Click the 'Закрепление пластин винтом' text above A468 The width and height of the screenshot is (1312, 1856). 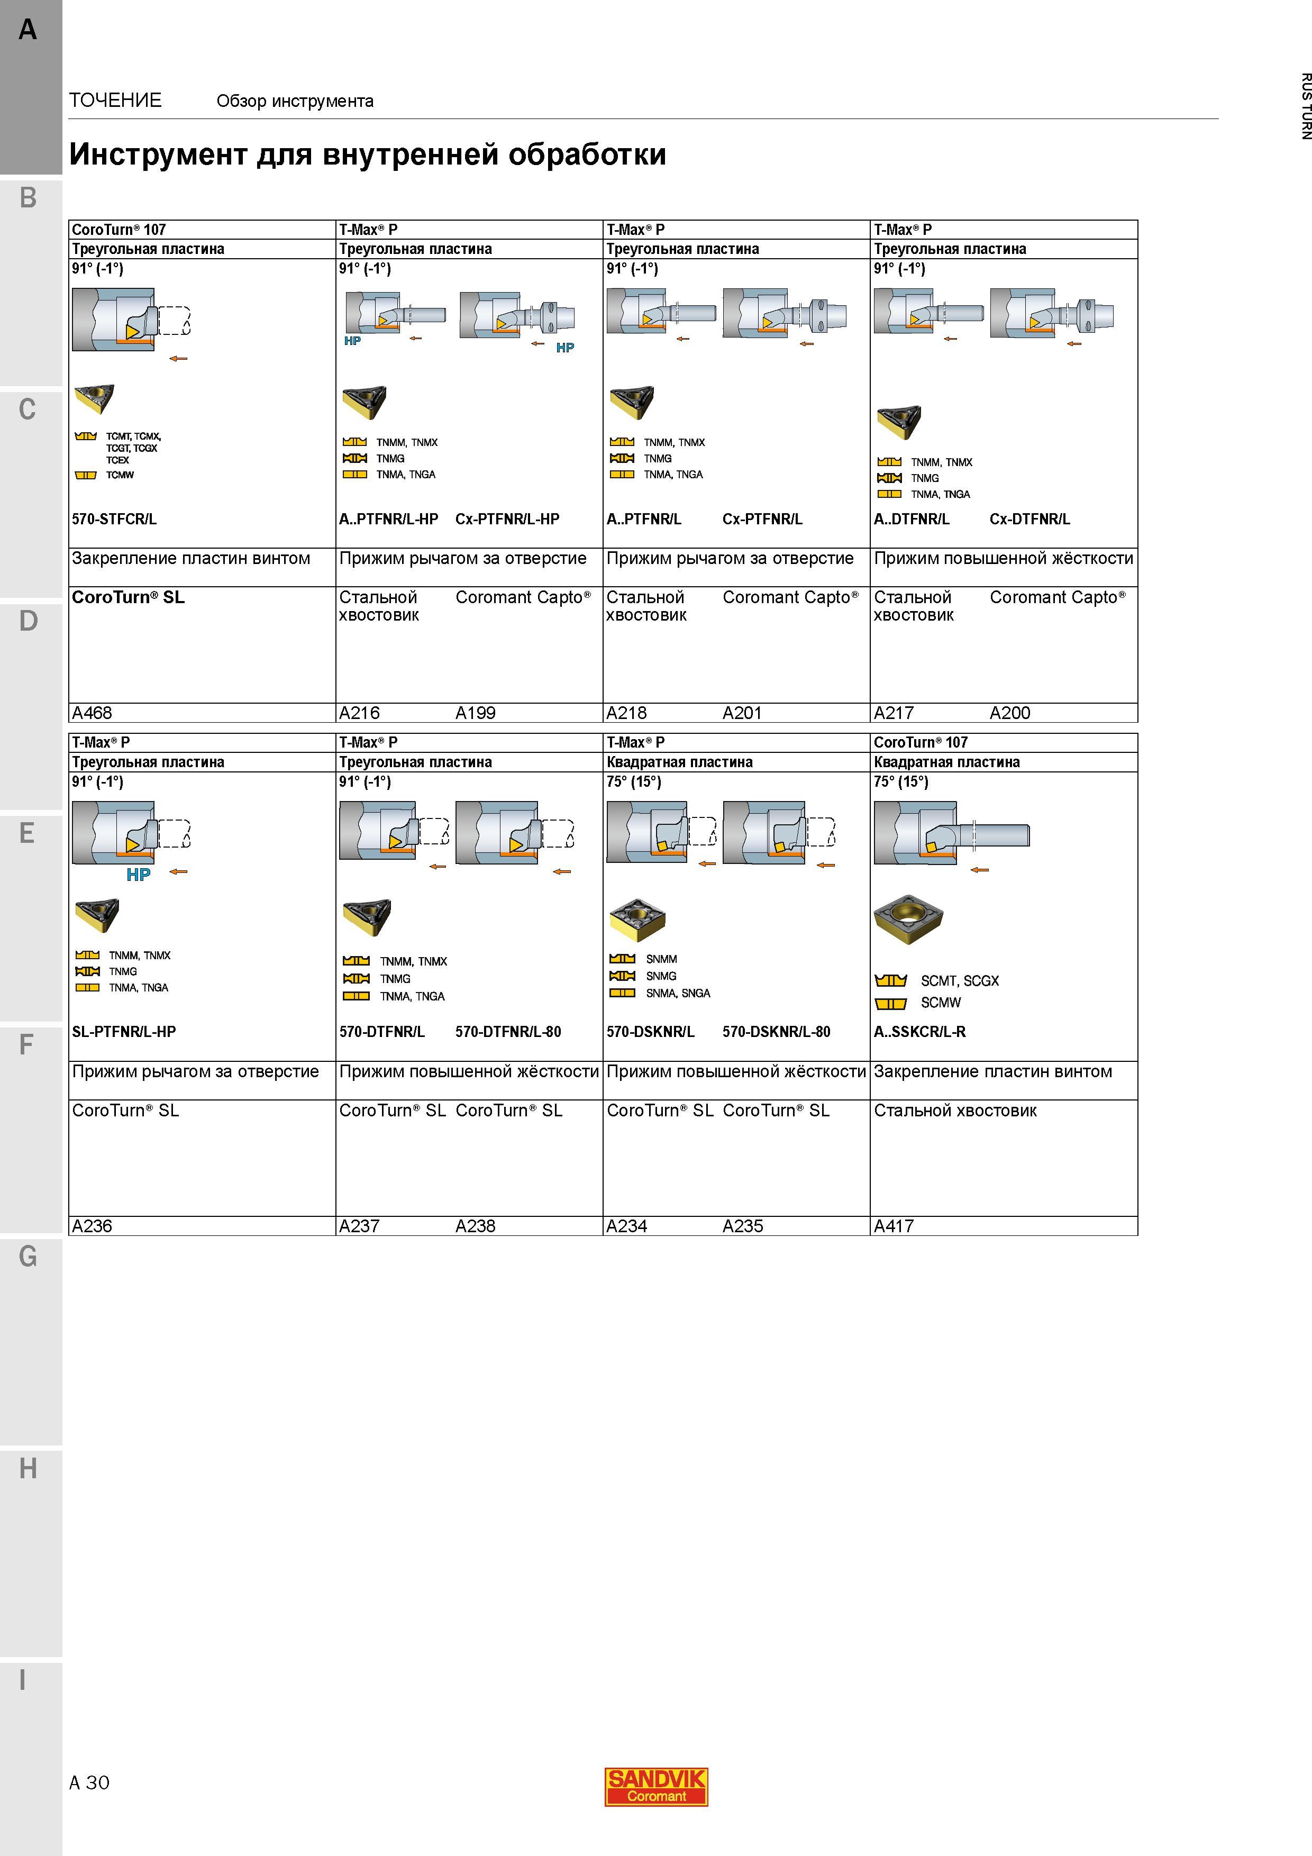191,559
